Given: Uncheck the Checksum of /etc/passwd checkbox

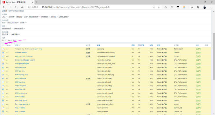Looking at the screenshot, I should (x=3, y=56).
